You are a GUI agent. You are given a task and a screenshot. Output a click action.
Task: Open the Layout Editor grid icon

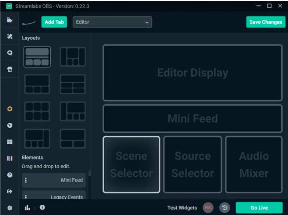10,142
